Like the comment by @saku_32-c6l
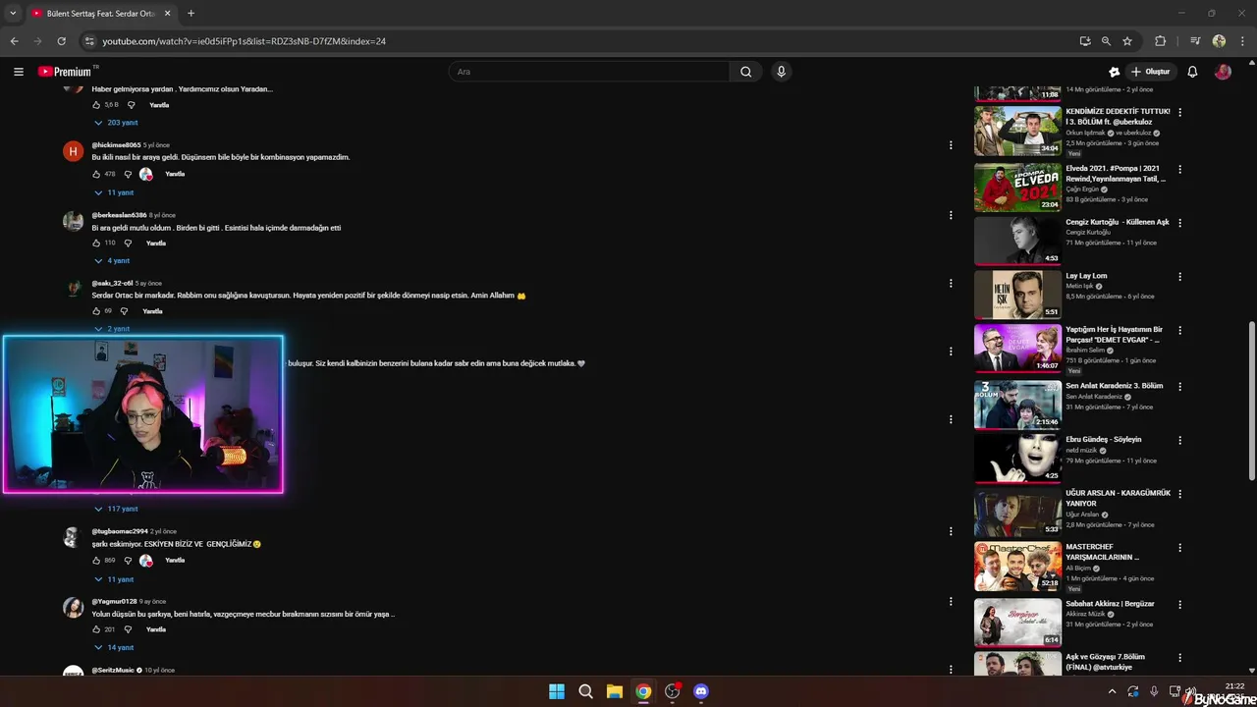The width and height of the screenshot is (1257, 707). pyautogui.click(x=96, y=311)
